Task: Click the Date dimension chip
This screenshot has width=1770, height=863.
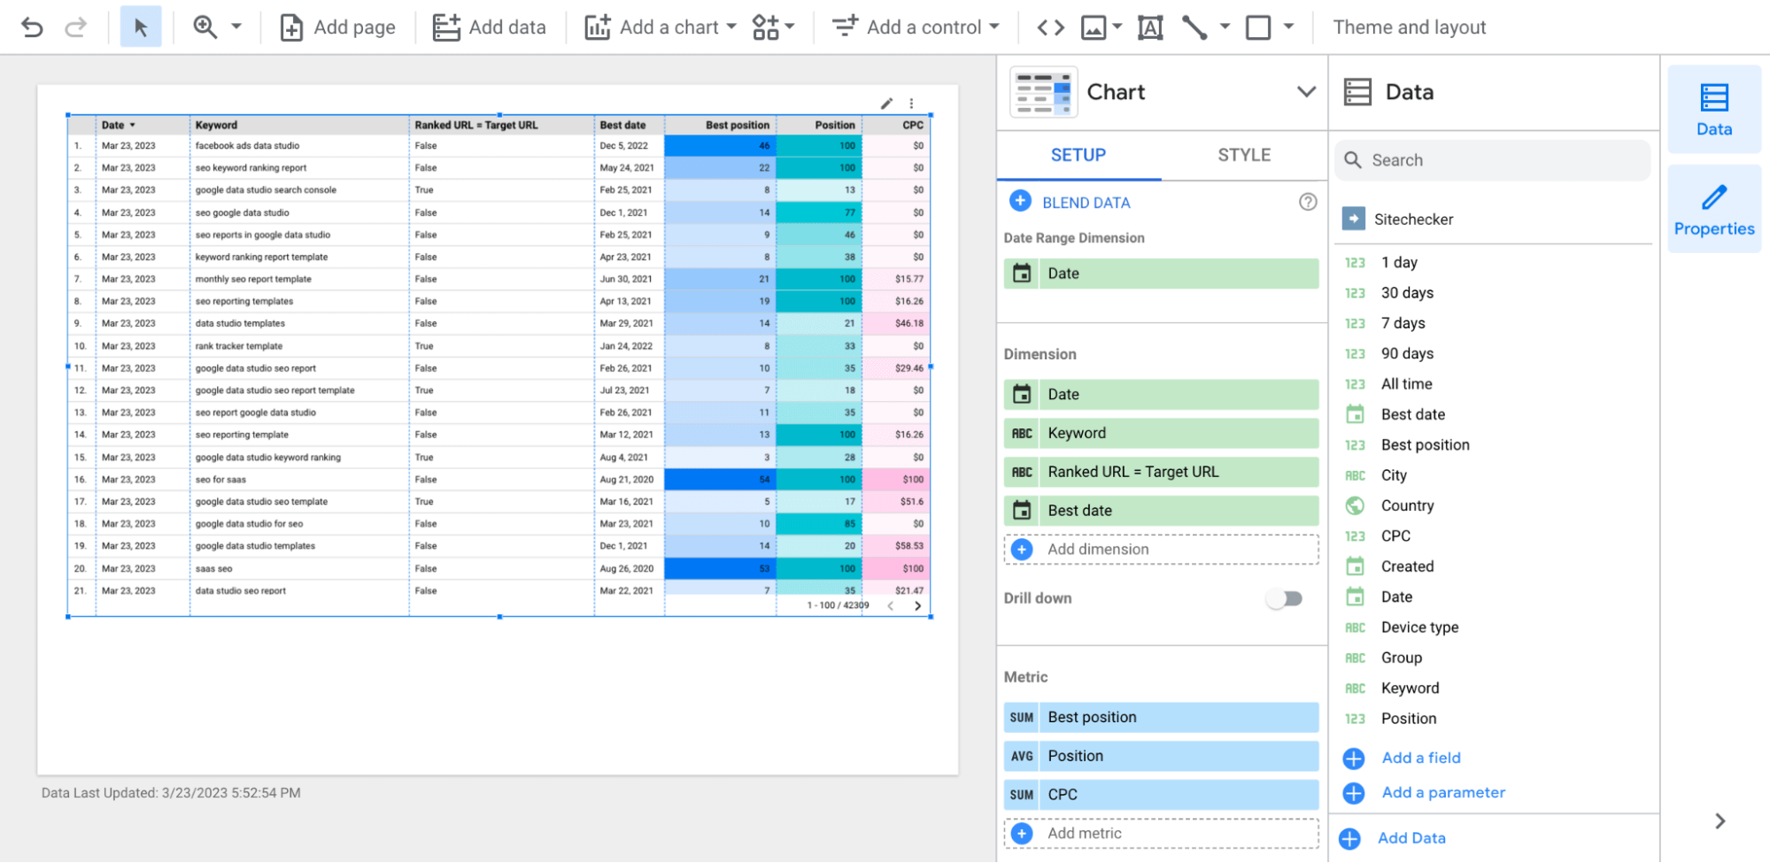Action: pyautogui.click(x=1161, y=395)
